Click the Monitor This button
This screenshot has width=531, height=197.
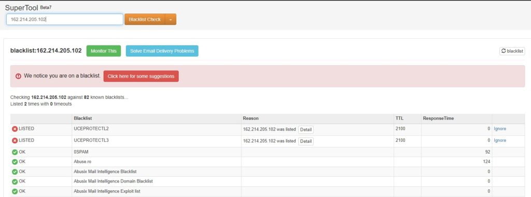(x=104, y=51)
